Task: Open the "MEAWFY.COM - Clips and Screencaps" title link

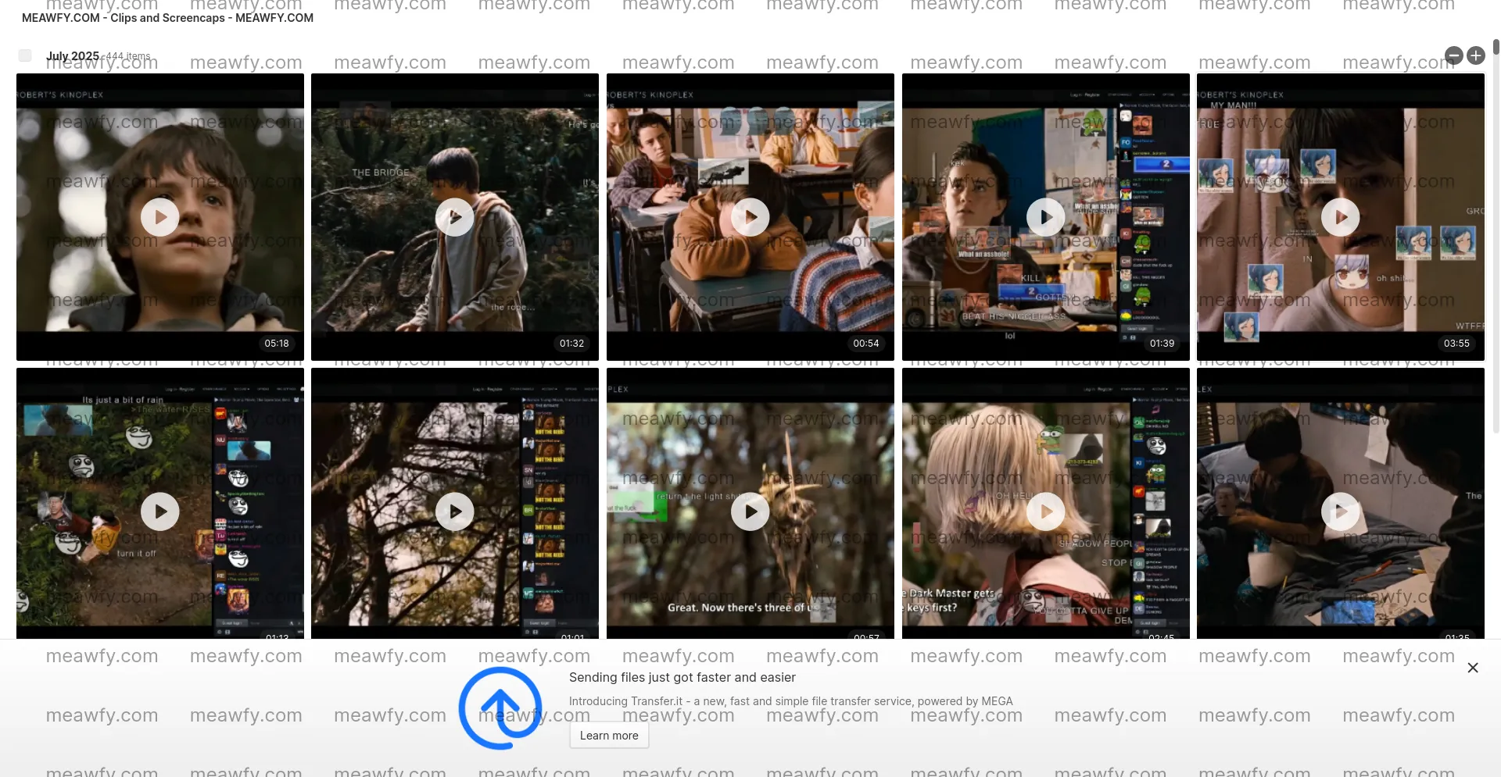Action: [x=167, y=17]
